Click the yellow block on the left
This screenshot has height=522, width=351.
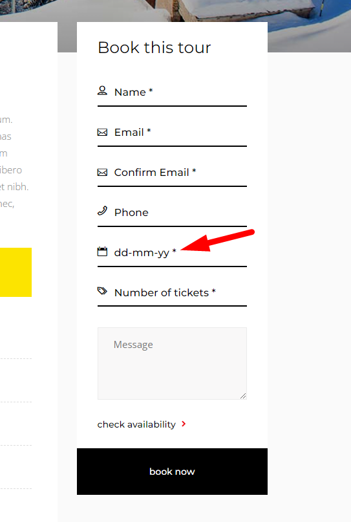click(16, 272)
